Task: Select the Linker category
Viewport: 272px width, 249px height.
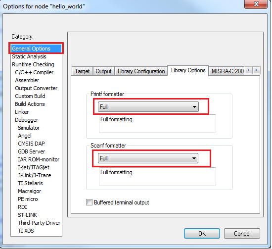Action: (x=22, y=112)
